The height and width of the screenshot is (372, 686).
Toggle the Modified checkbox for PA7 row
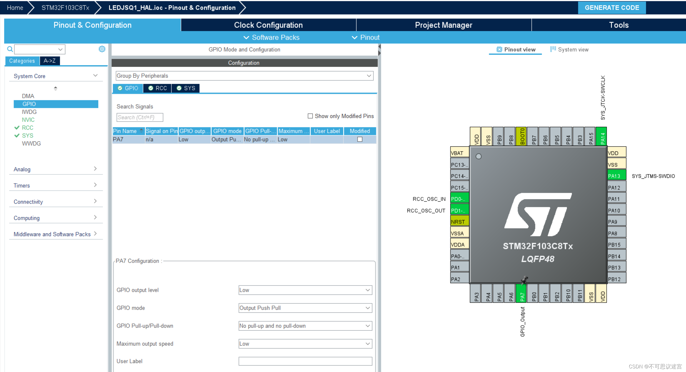point(360,139)
